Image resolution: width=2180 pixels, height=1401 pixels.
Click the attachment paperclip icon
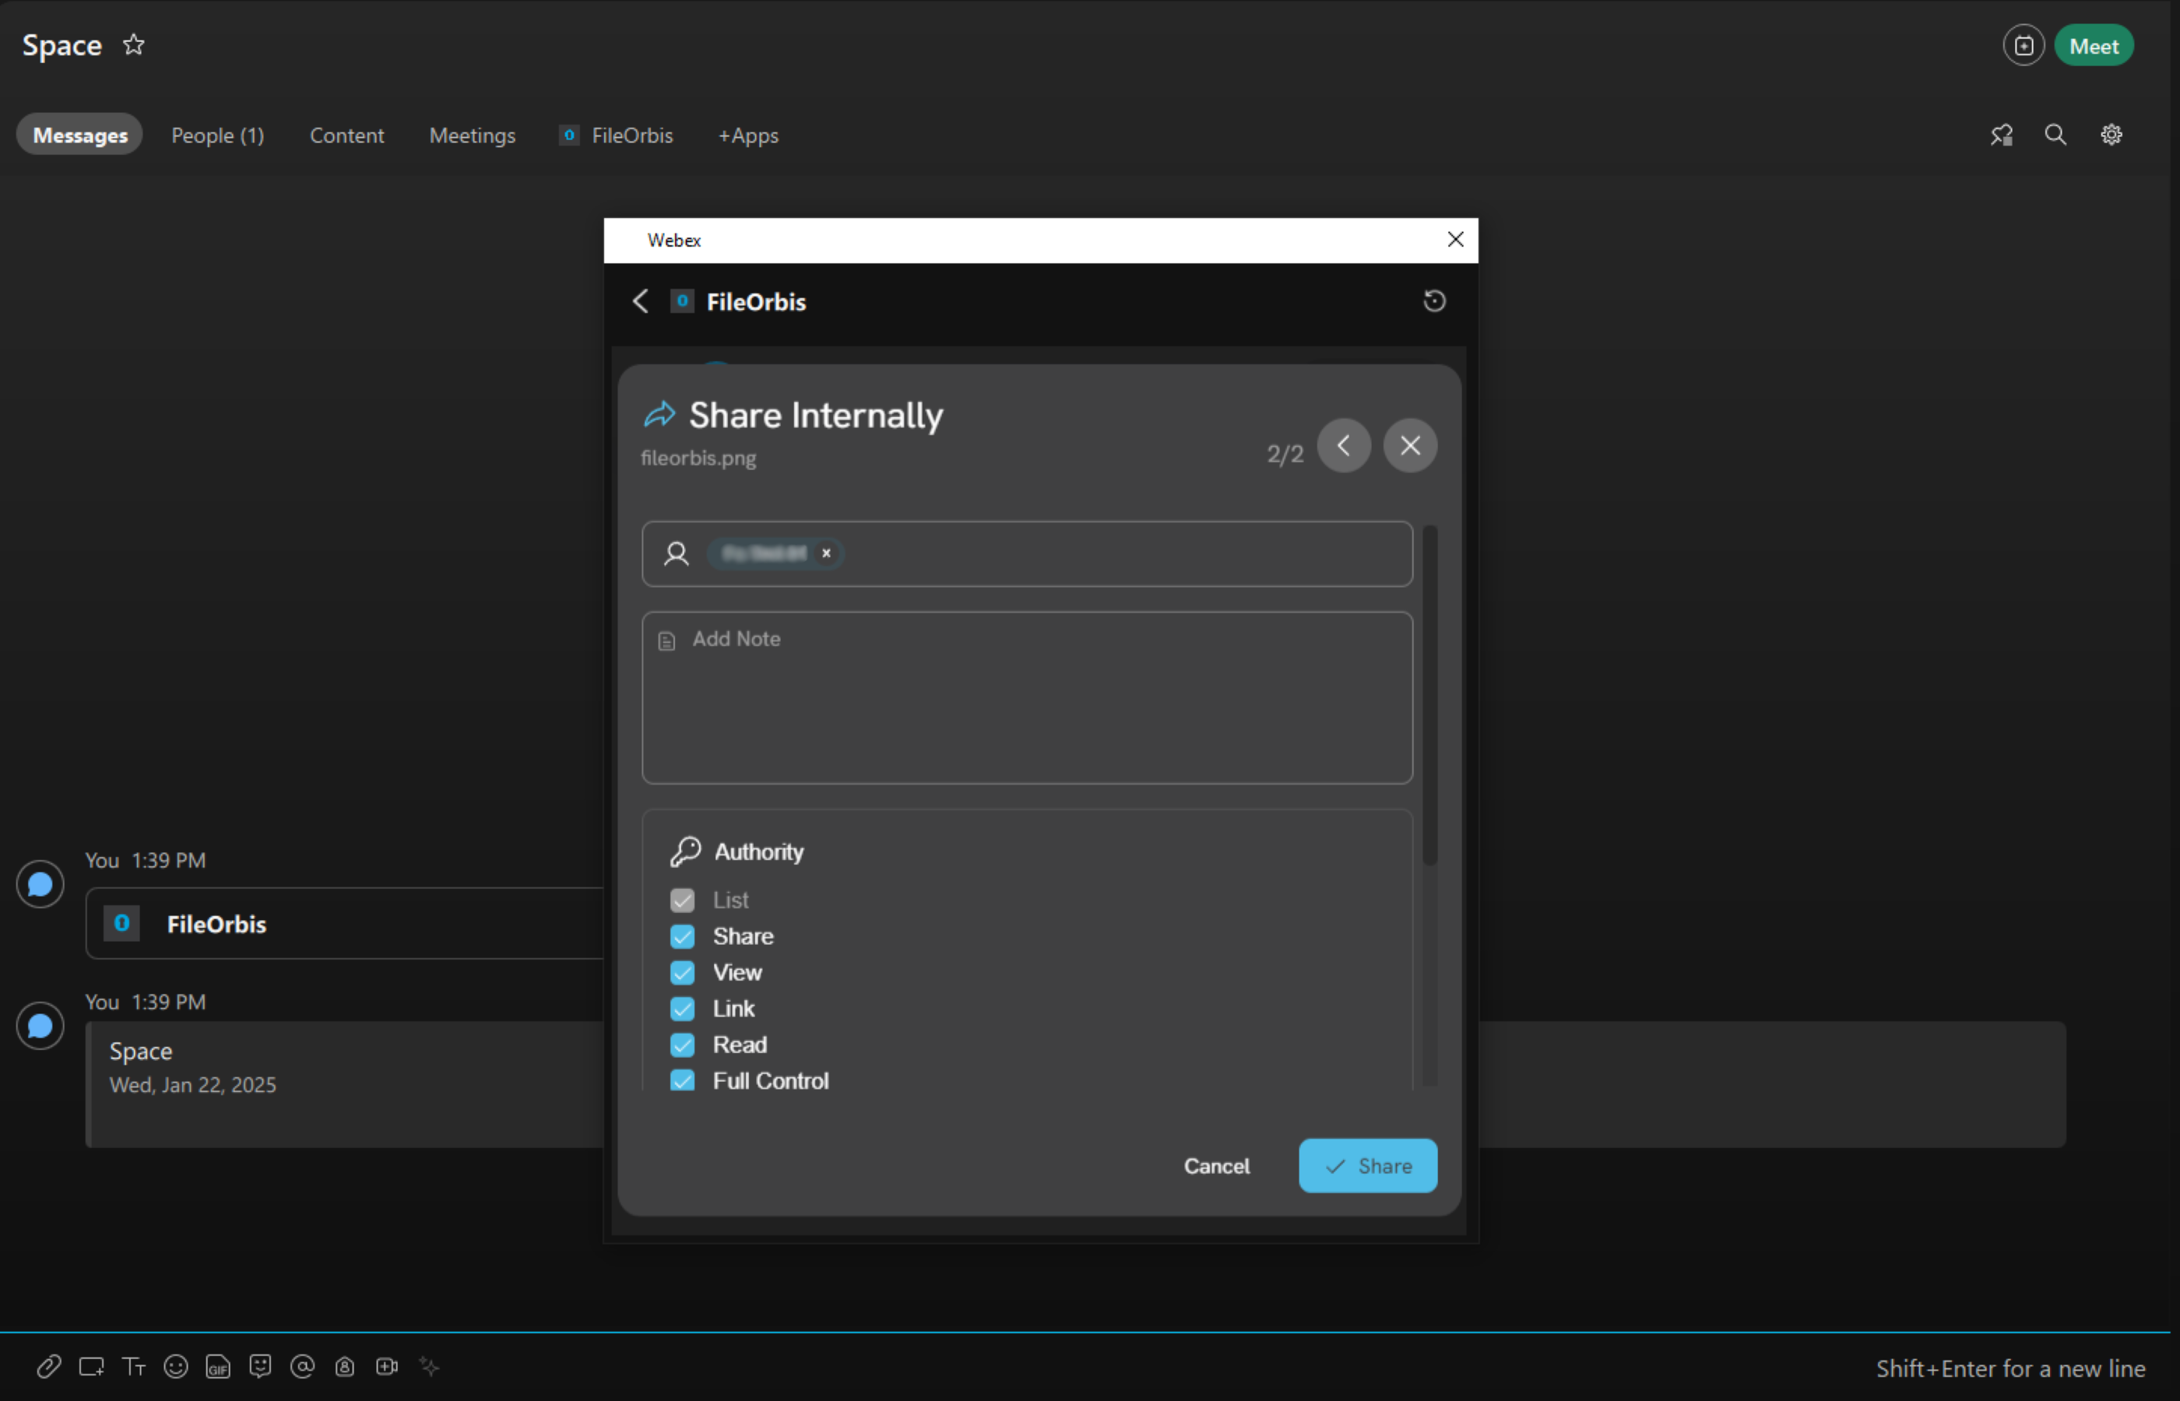pyautogui.click(x=49, y=1365)
